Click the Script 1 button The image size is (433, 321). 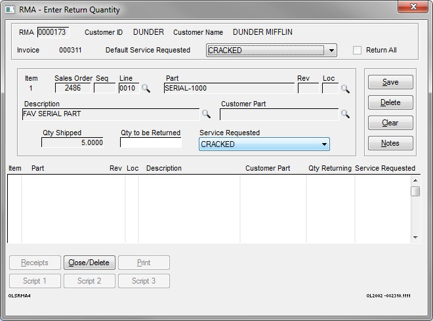coord(35,281)
